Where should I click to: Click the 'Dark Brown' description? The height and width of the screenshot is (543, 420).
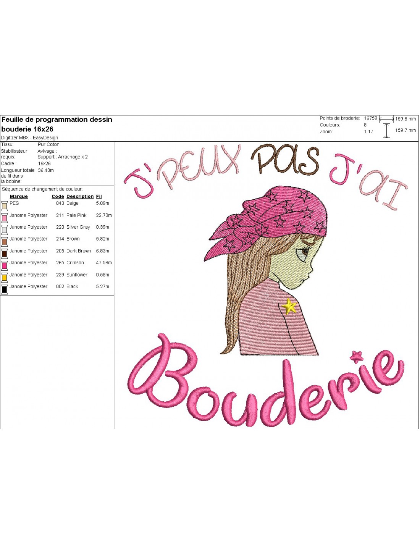(79, 251)
